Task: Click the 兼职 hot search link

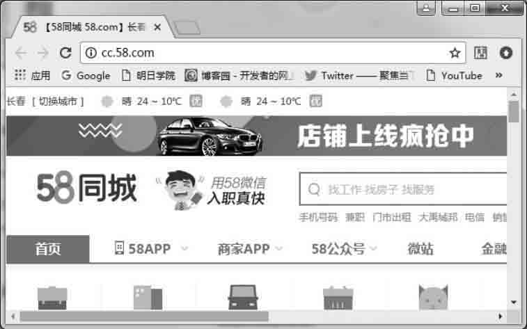Action: tap(355, 218)
